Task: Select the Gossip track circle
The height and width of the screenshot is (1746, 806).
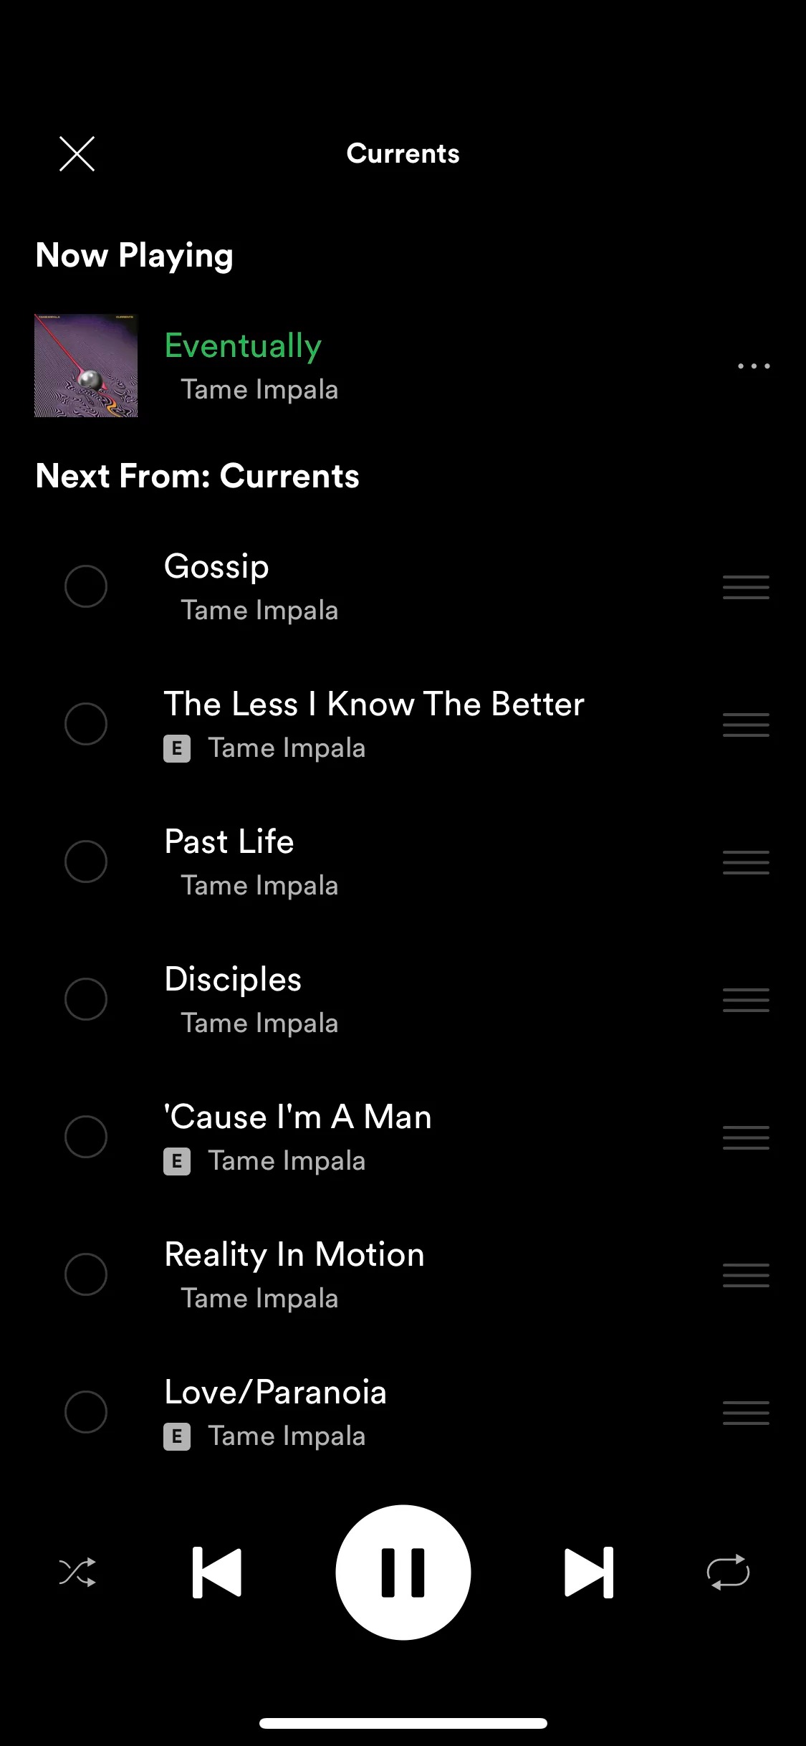Action: point(86,586)
